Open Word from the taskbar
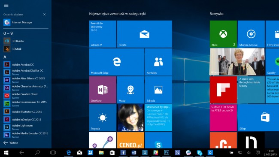279x157 pixels. pos(134,153)
